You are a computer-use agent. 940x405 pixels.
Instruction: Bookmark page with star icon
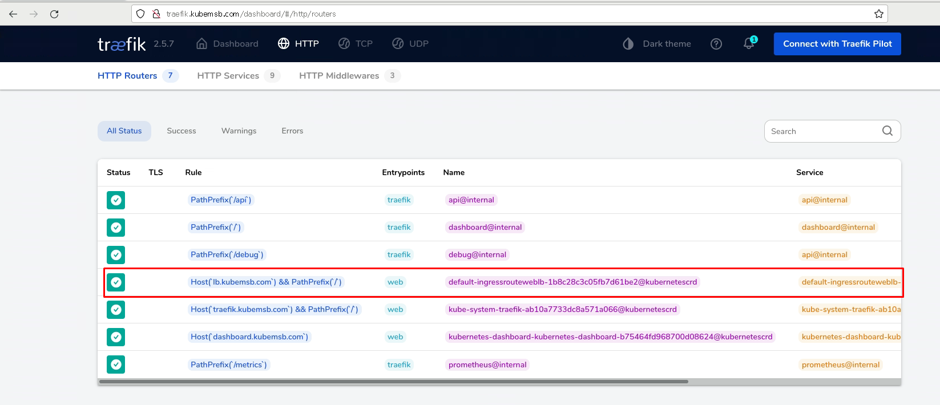pyautogui.click(x=879, y=14)
